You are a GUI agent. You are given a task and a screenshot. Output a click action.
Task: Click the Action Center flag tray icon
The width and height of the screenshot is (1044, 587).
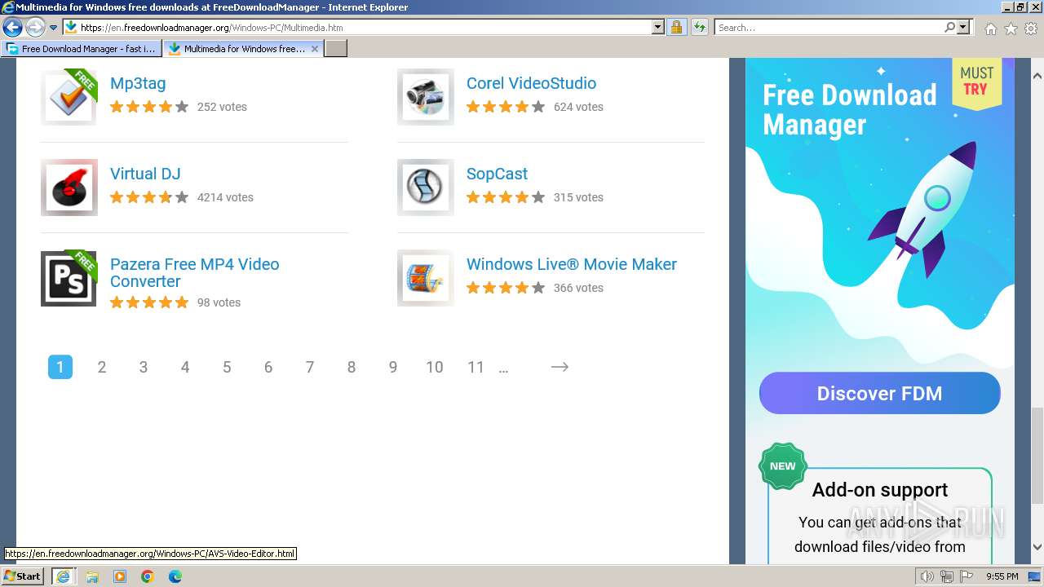pyautogui.click(x=966, y=576)
